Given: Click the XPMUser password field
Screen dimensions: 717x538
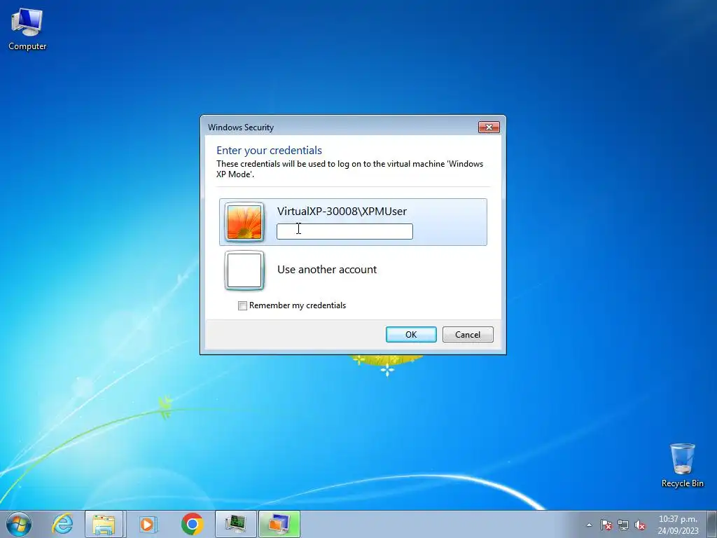Looking at the screenshot, I should pos(344,231).
